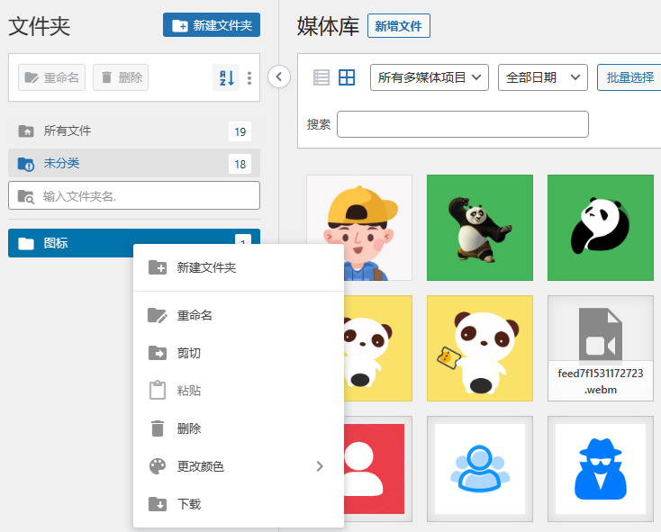Switch to list view
This screenshot has width=661, height=532.
[x=321, y=77]
